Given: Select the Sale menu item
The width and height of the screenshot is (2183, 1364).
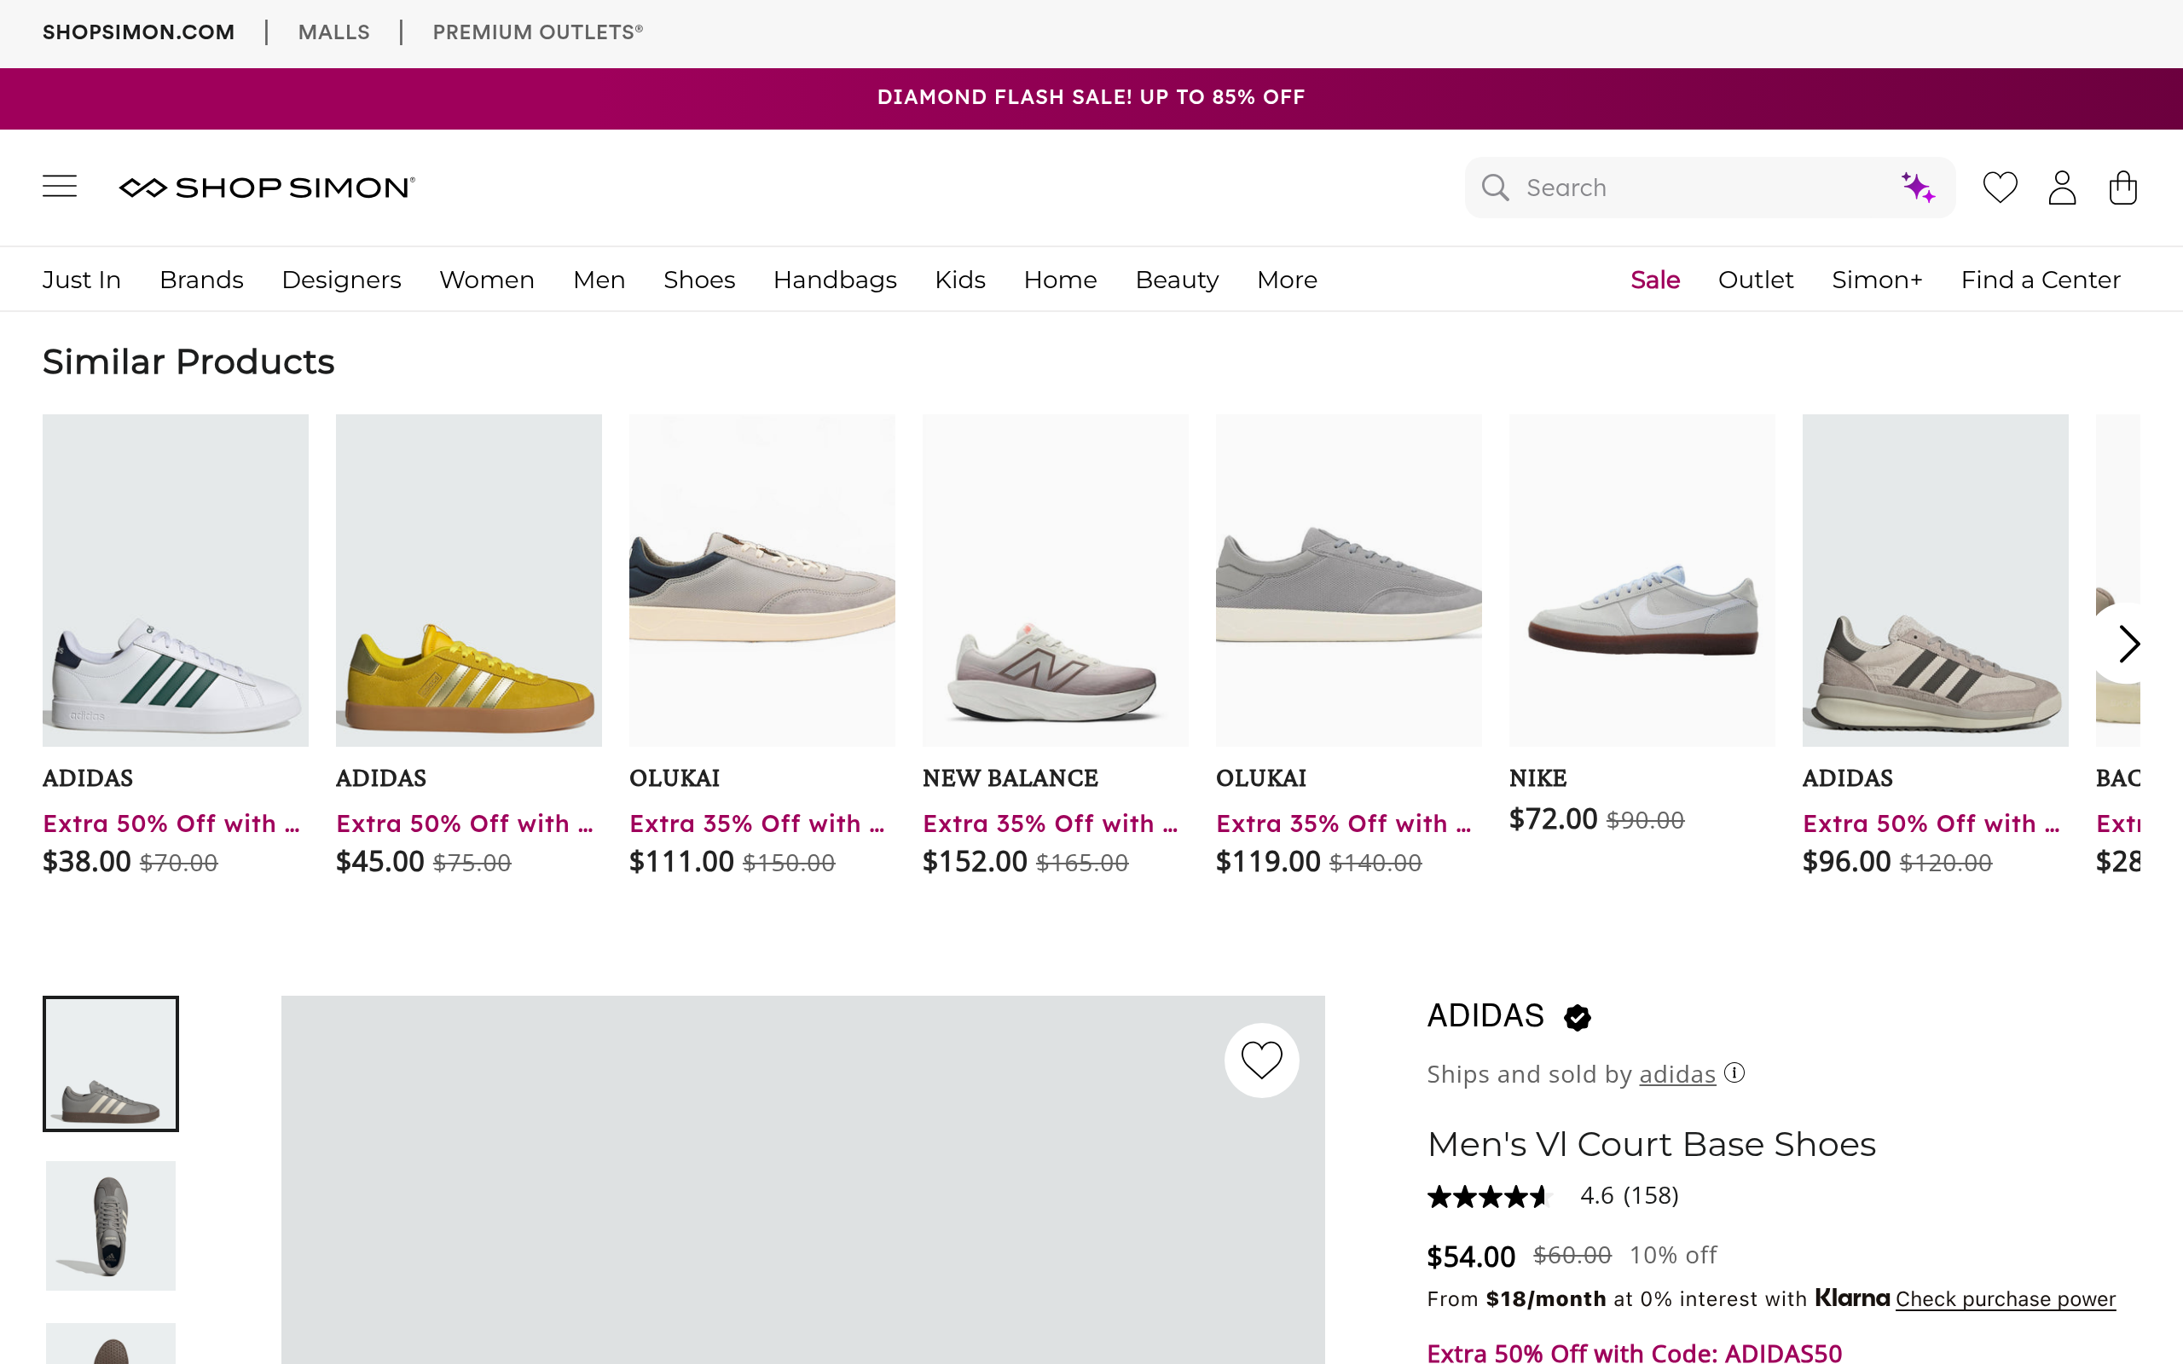Looking at the screenshot, I should tap(1654, 280).
